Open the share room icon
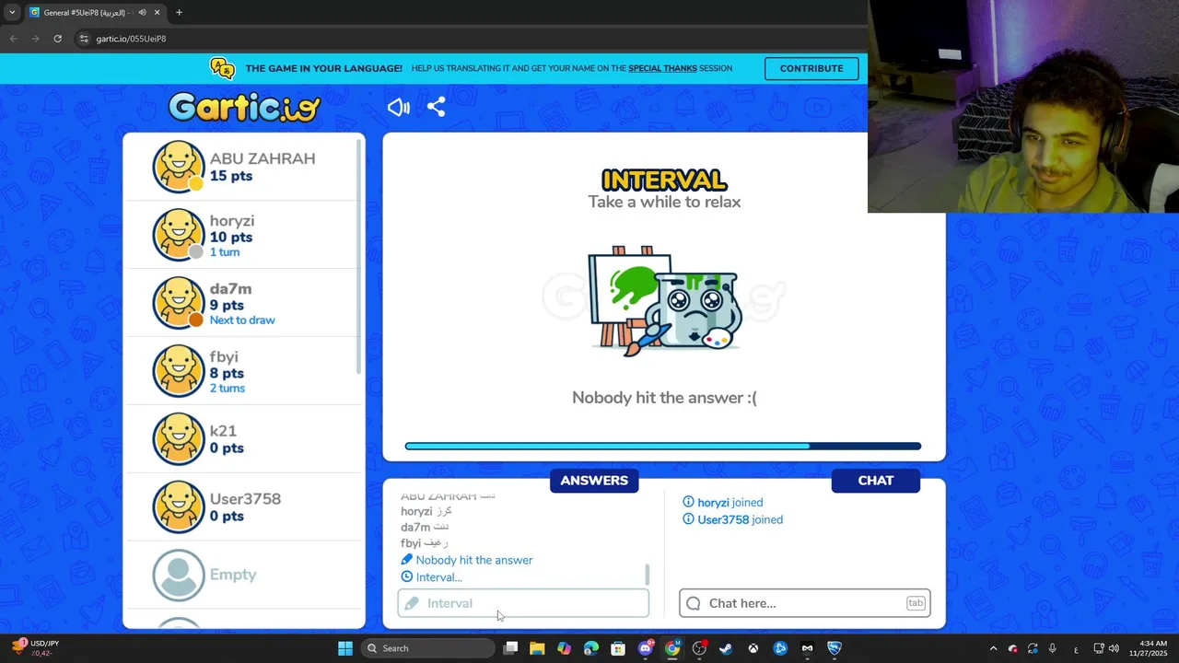 [x=437, y=107]
